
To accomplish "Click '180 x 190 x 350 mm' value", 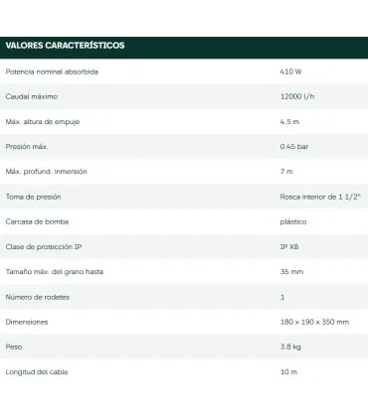I will coord(314,322).
